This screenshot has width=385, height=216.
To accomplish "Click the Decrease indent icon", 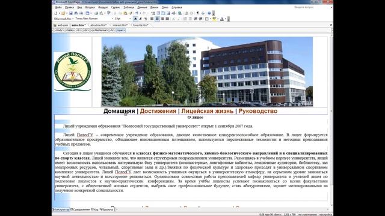I will [196, 19].
